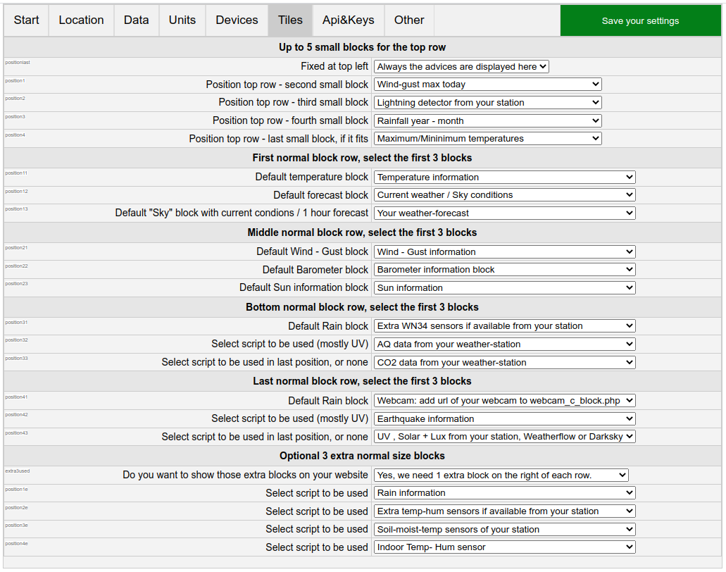Screen dimensions: 726x572
Task: Open the 'Extra temp-hum sensors' dropdown
Action: click(505, 511)
